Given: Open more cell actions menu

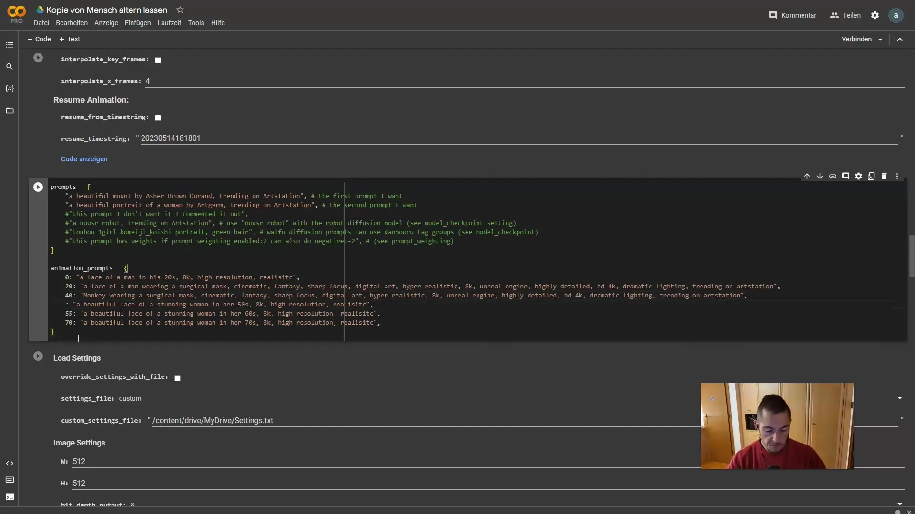Looking at the screenshot, I should click(x=897, y=176).
